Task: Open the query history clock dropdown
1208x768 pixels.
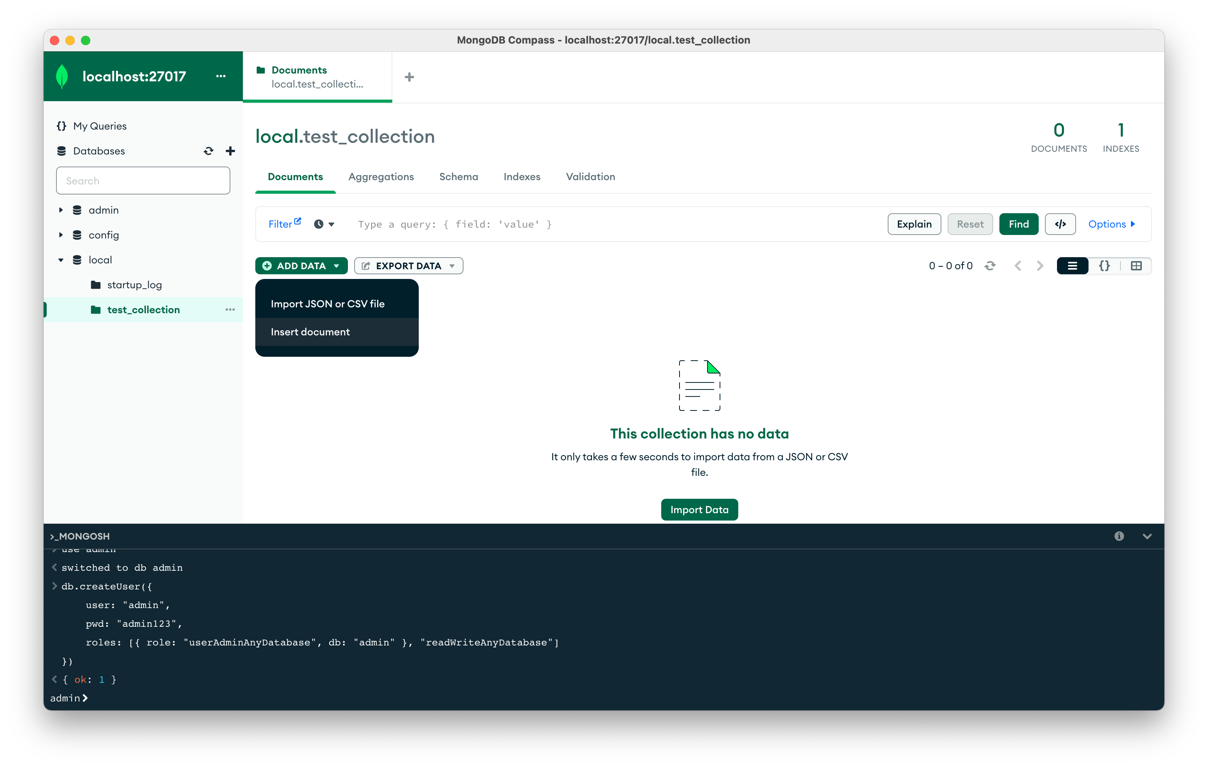Action: (x=324, y=224)
